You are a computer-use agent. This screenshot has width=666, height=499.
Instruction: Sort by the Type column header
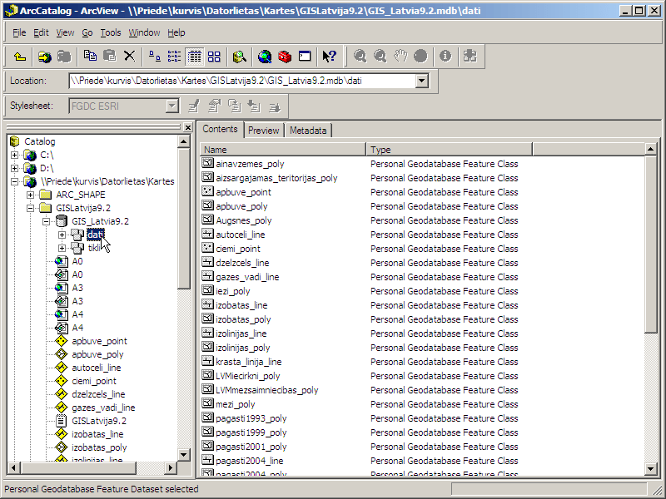point(450,150)
